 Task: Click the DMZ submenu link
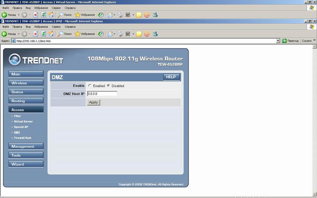click(17, 132)
